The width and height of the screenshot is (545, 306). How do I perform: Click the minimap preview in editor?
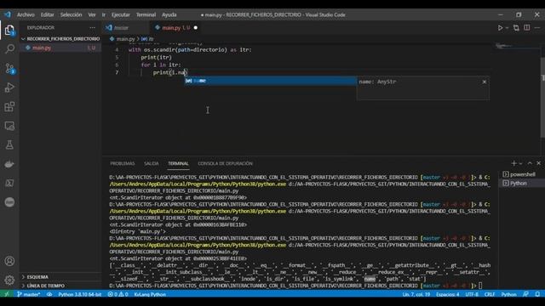click(517, 46)
